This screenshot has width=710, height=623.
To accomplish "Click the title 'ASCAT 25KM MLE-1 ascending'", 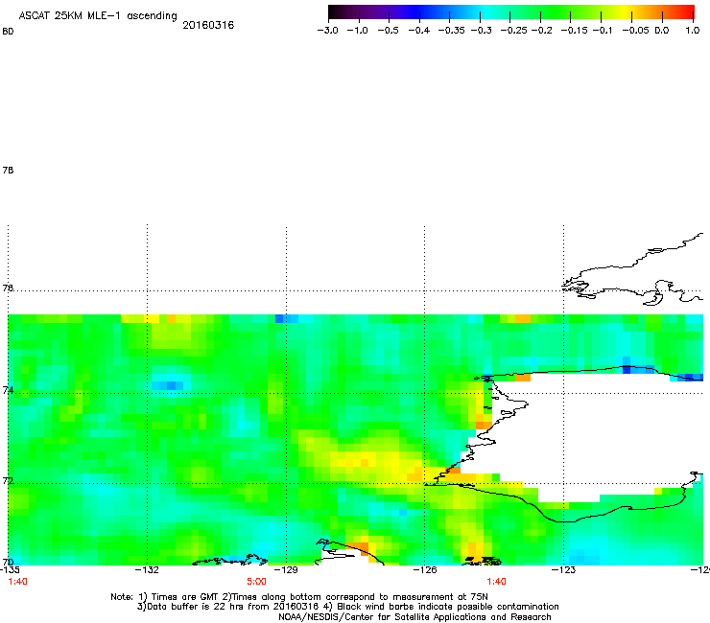I will point(98,16).
